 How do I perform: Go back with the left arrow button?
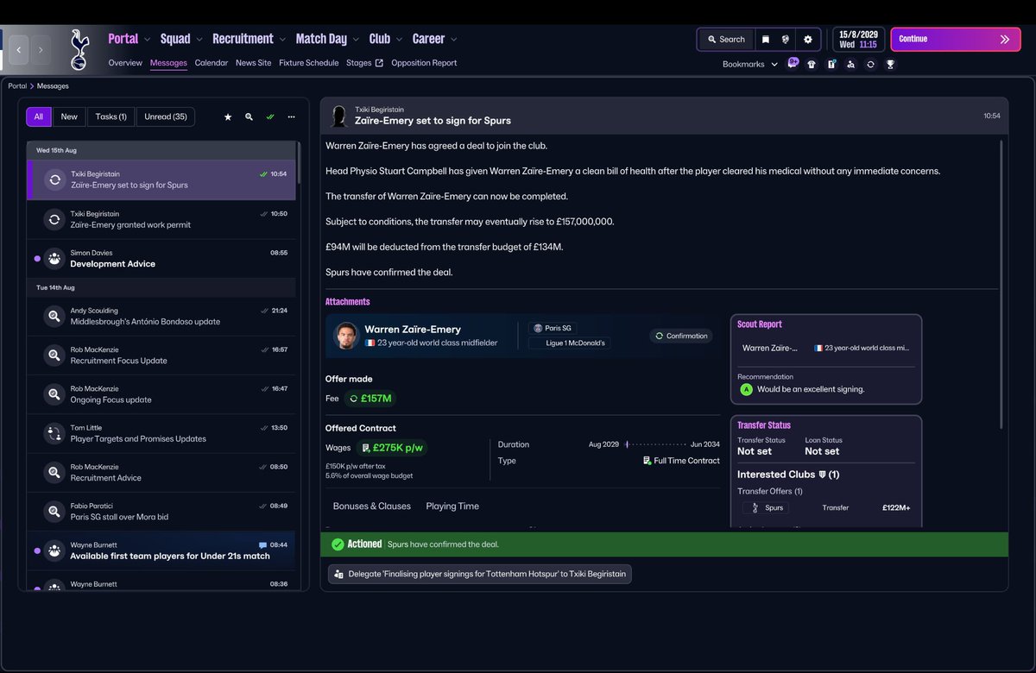[x=19, y=50]
